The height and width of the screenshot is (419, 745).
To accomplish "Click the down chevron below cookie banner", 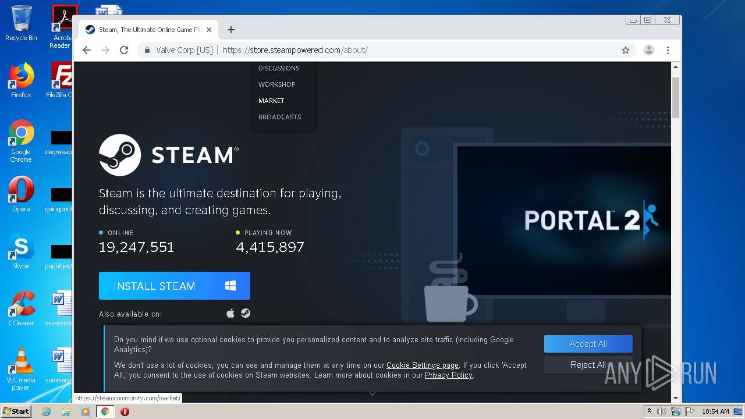I will 372,393.
